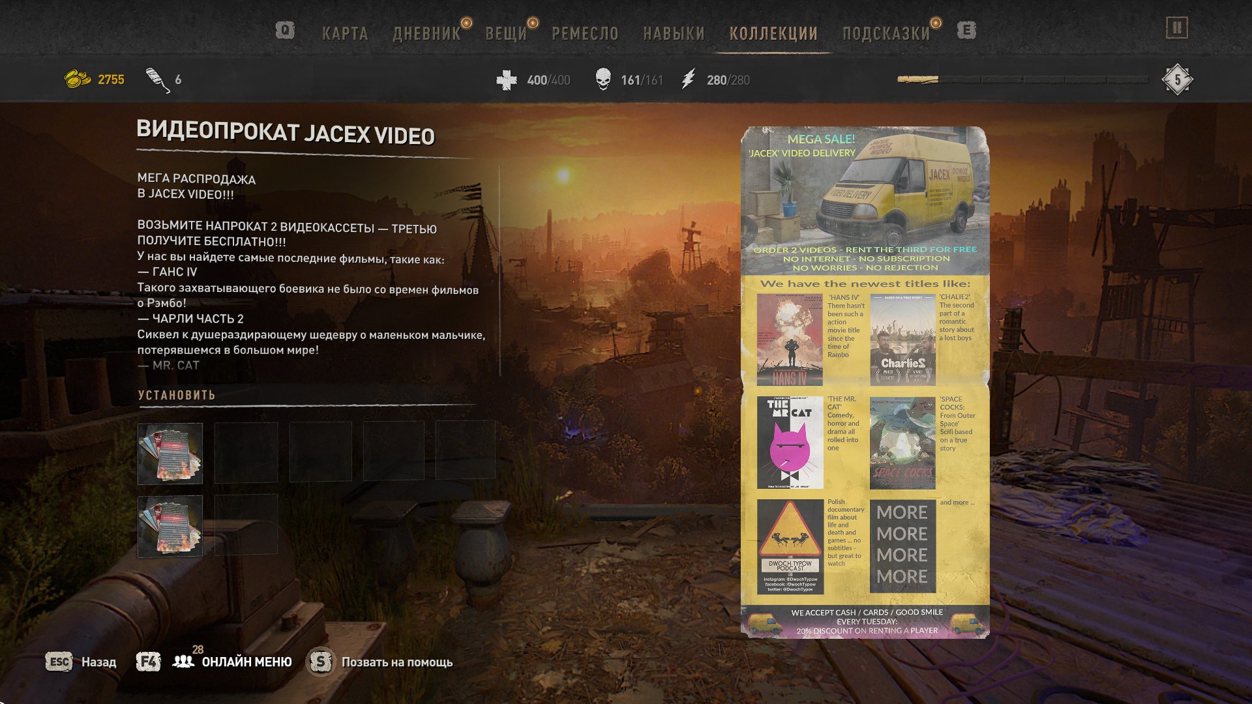
Task: Click the experience progress bar
Action: tap(1022, 80)
